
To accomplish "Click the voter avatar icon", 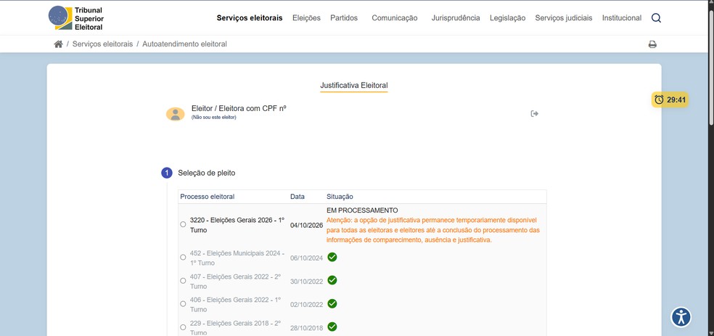I will pos(176,114).
